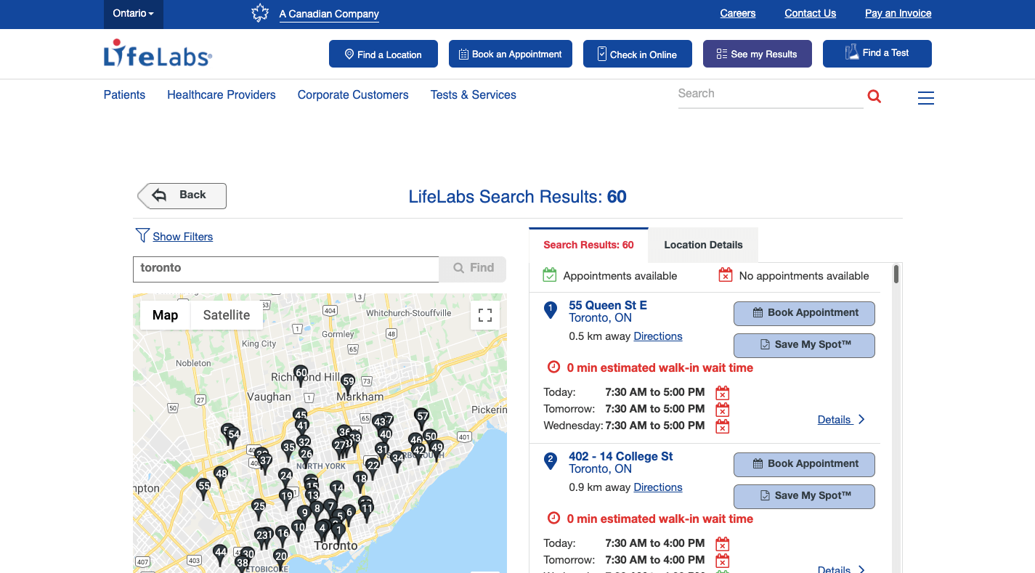Go to Careers page

pyautogui.click(x=738, y=13)
